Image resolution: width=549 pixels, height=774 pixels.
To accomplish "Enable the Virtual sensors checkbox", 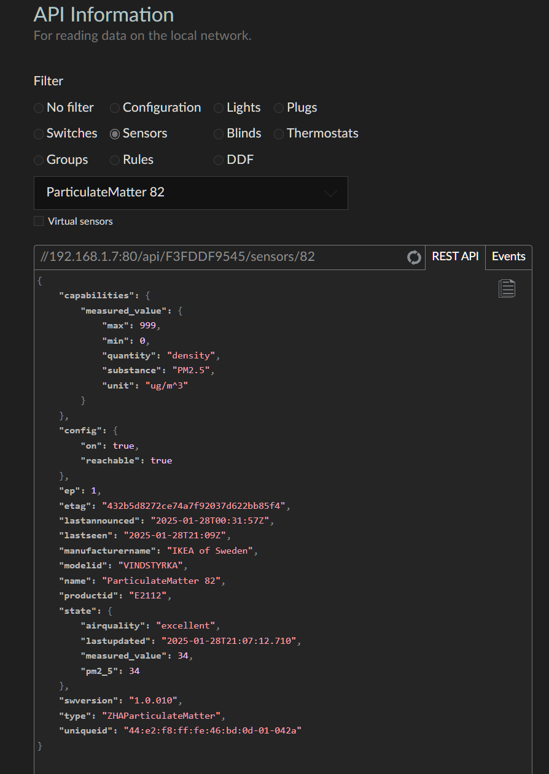I will [39, 221].
